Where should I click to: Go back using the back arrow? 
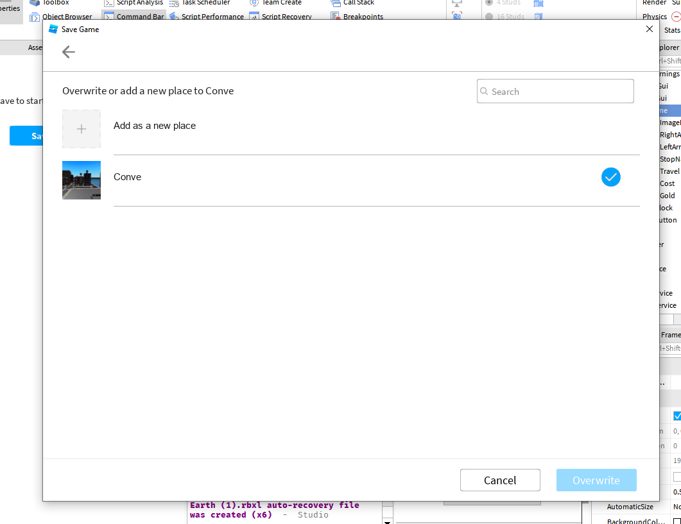68,52
